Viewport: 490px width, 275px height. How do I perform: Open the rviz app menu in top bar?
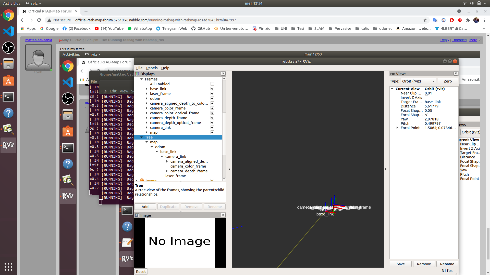tap(34, 3)
